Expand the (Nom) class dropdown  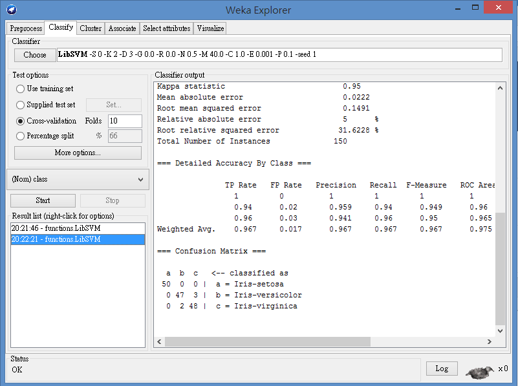pyautogui.click(x=78, y=179)
